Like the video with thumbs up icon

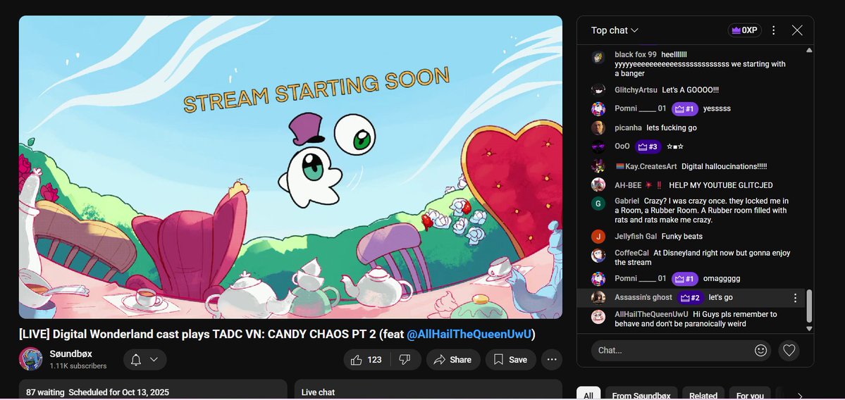coord(367,360)
